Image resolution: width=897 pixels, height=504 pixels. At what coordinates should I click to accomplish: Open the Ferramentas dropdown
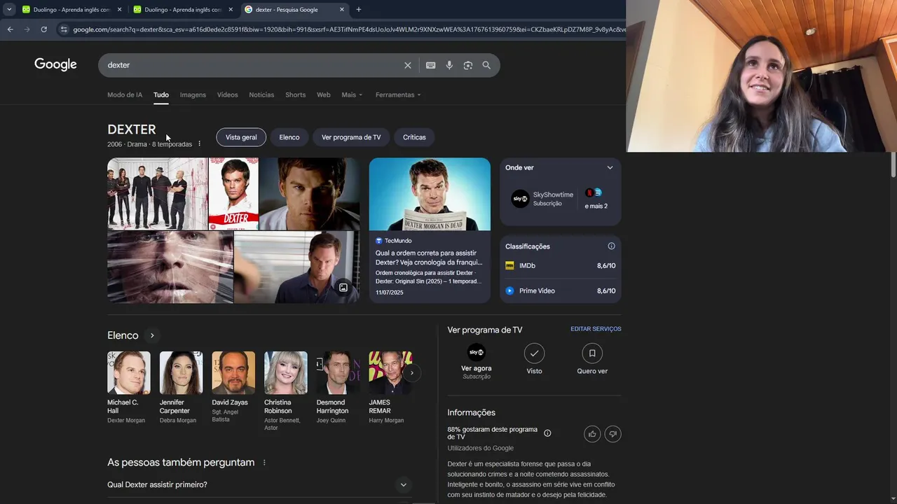click(398, 94)
